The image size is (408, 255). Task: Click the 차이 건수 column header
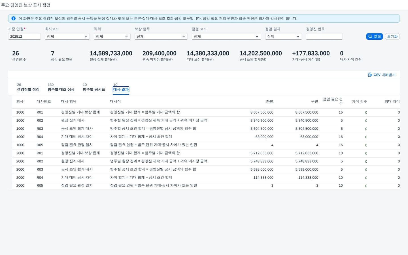[x=359, y=101]
